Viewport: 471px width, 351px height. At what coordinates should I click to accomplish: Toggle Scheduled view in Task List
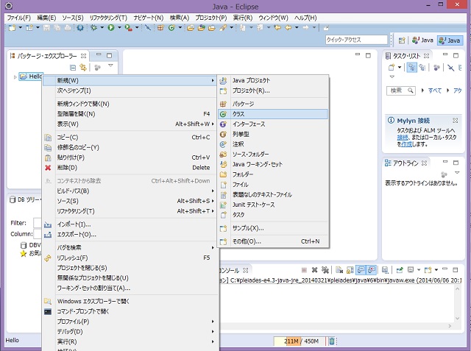pyautogui.click(x=422, y=68)
